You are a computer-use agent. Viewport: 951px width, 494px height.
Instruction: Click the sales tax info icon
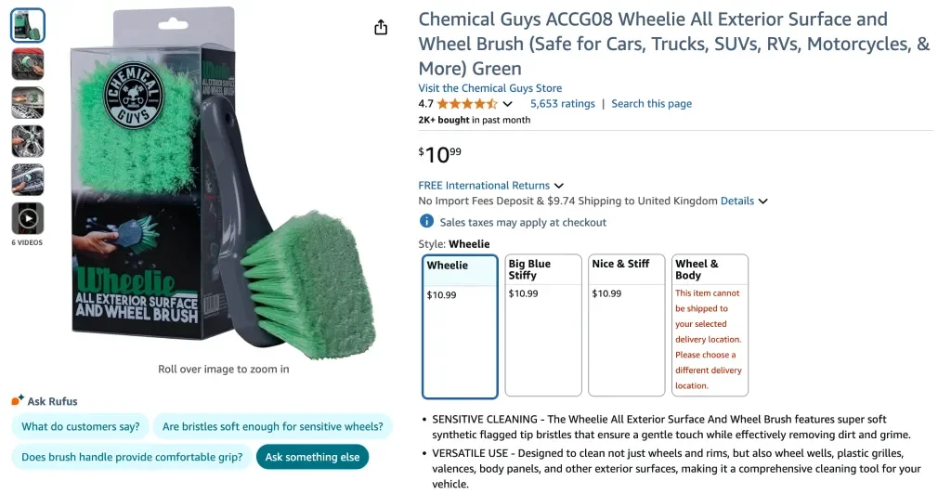pos(426,222)
